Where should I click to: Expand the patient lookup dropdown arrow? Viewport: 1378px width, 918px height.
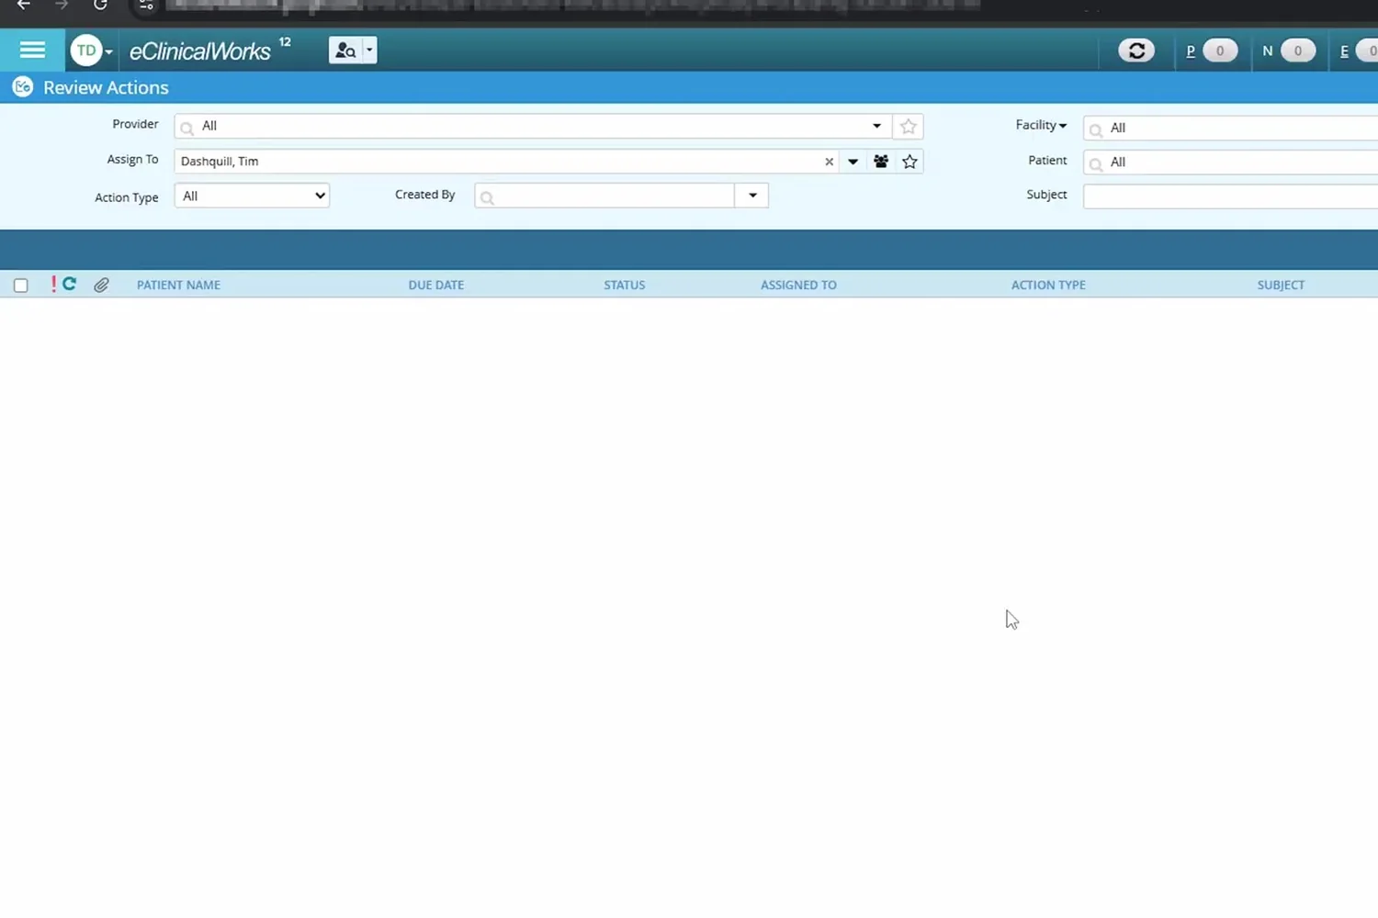(369, 50)
